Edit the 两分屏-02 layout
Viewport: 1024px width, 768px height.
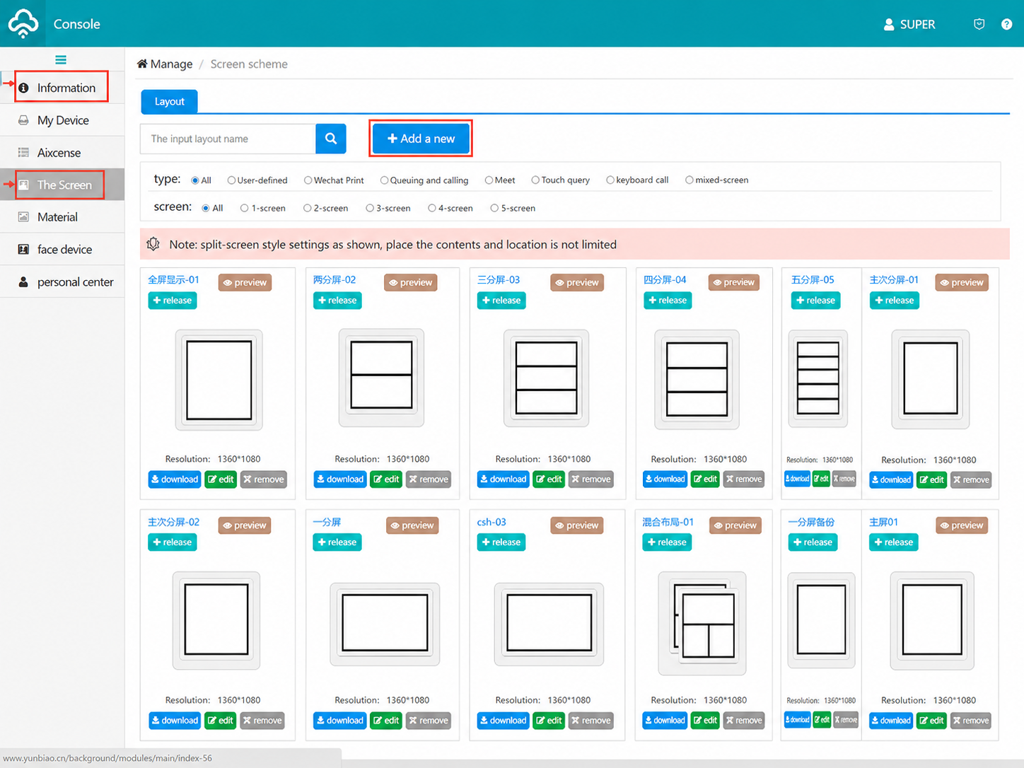(x=386, y=479)
